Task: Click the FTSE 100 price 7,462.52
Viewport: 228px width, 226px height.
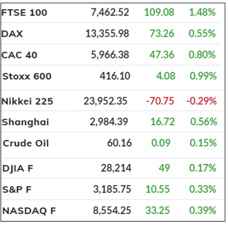Action: 110,13
